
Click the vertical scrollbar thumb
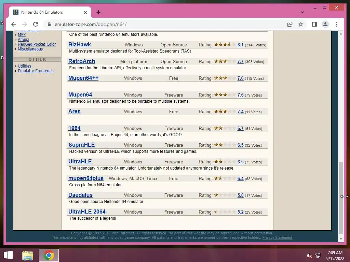[x=341, y=198]
